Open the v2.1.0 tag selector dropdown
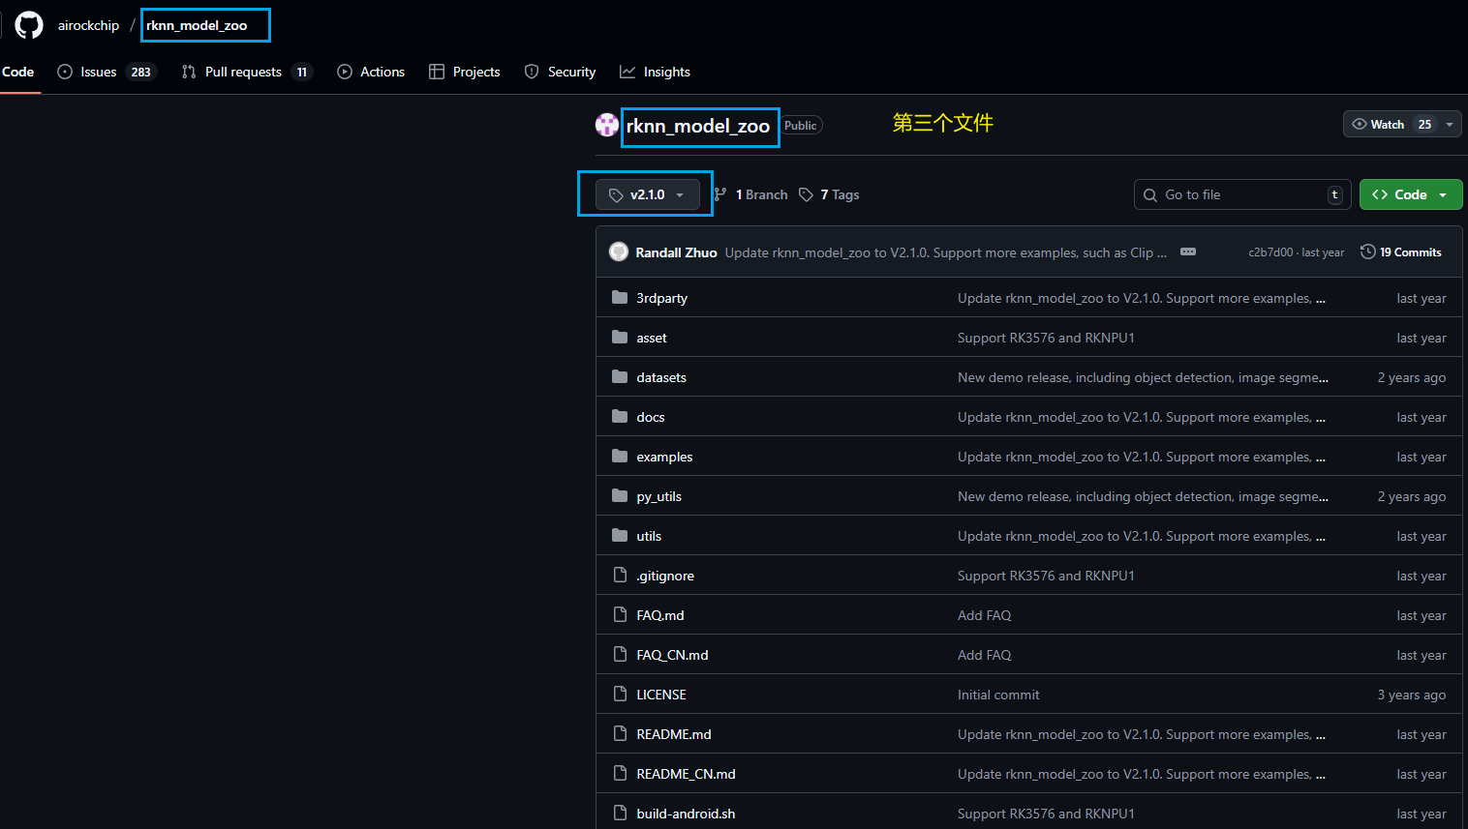This screenshot has height=829, width=1468. tap(647, 194)
